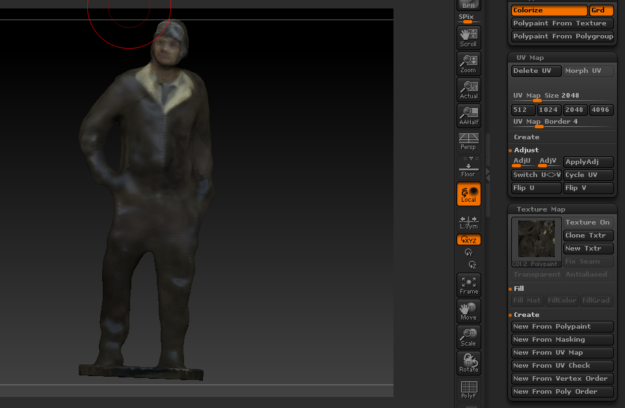Click Polypaint From Texture

562,23
